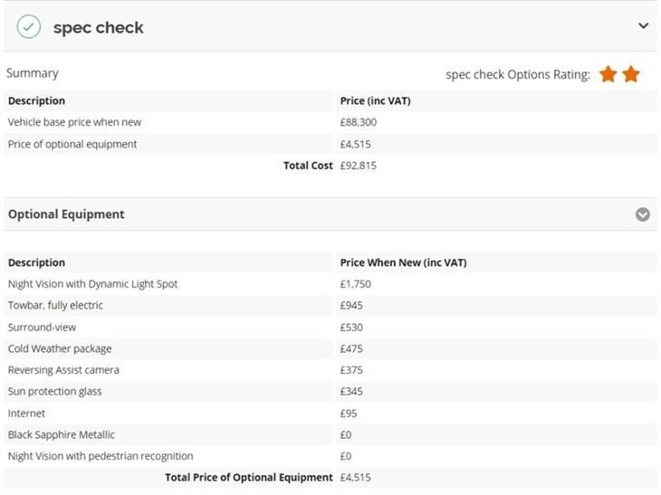
Task: Click the green checkmark circle icon
Action: (29, 27)
